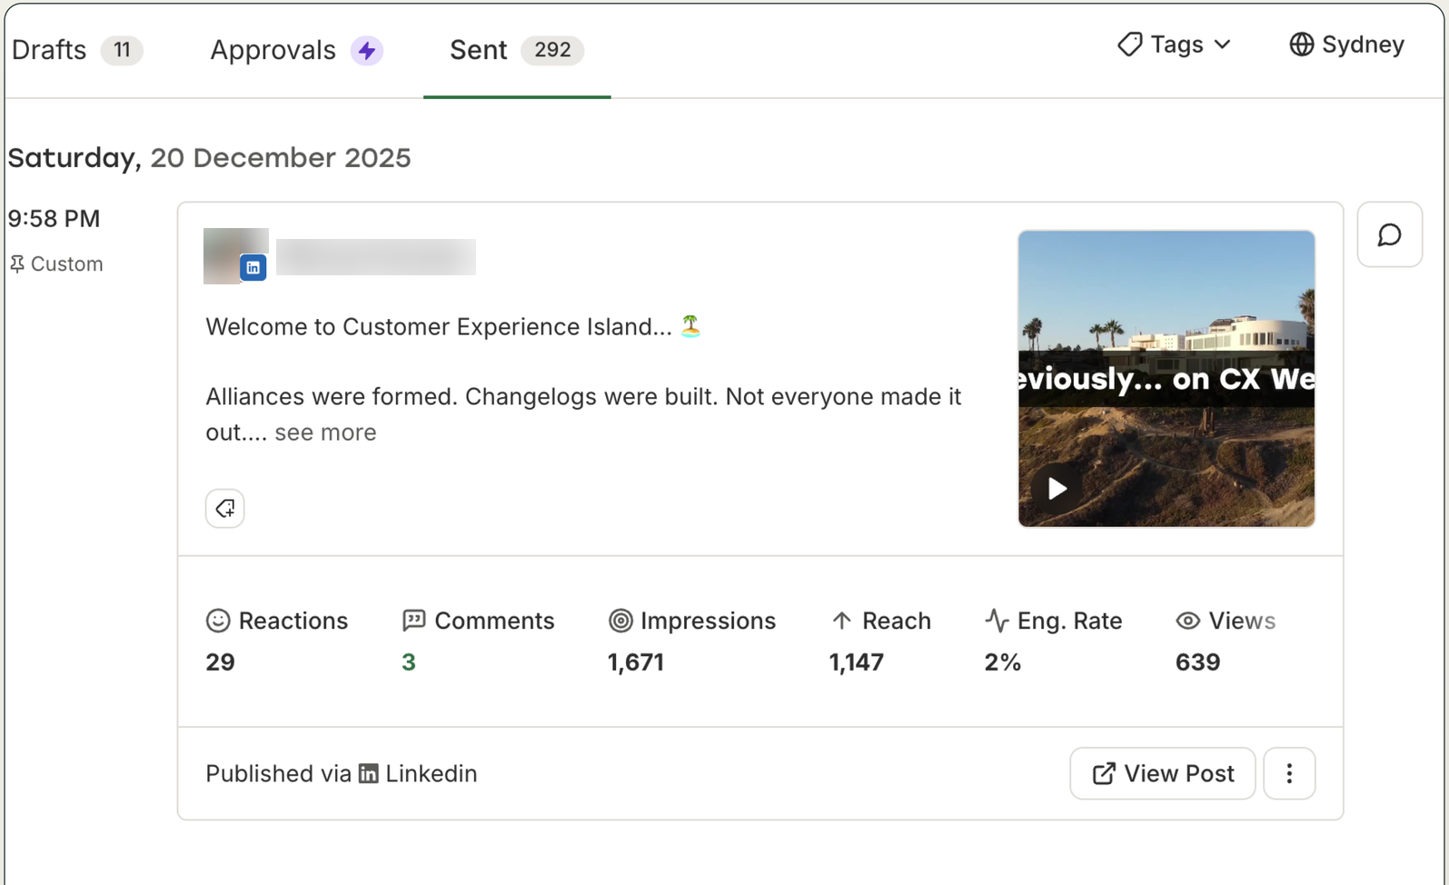Click the views value 639
The width and height of the screenshot is (1449, 885).
click(1197, 662)
